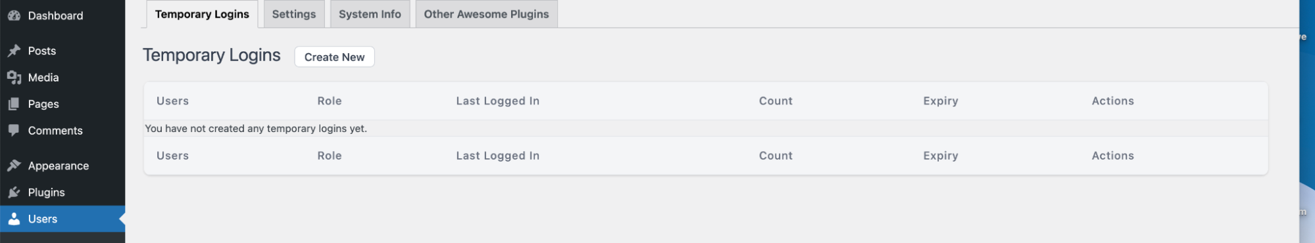Click the Appearance paintbrush icon
This screenshot has height=243, width=1315.
click(x=14, y=166)
